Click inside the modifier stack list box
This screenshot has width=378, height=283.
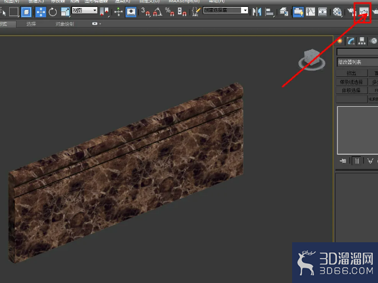pos(357,130)
